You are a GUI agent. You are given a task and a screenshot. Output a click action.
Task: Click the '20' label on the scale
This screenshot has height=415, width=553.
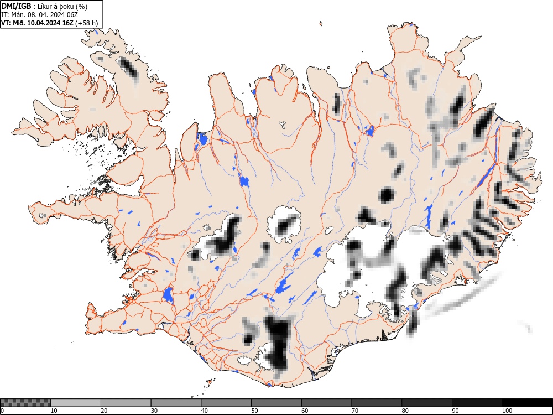(104, 411)
